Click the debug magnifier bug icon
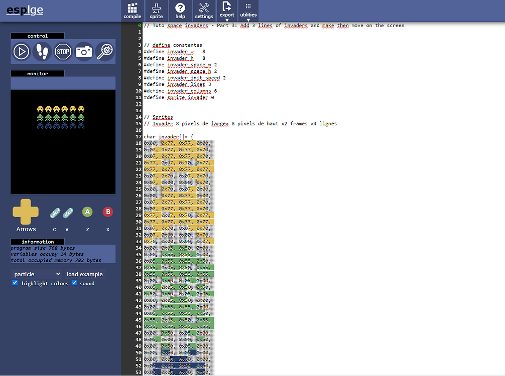 pos(104,51)
